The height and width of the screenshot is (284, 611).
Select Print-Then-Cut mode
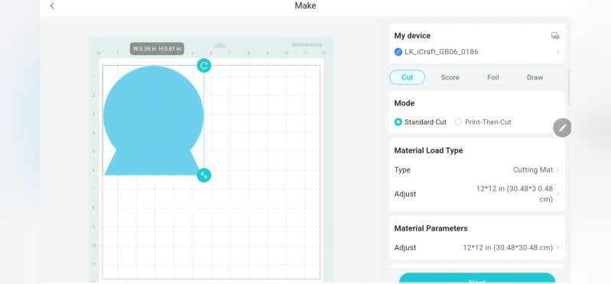(x=483, y=122)
